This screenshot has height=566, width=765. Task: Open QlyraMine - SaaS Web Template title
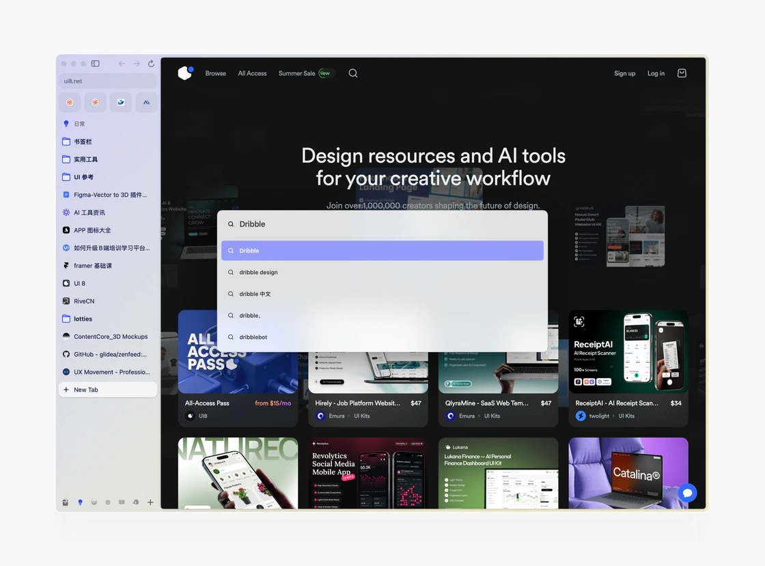pyautogui.click(x=487, y=403)
